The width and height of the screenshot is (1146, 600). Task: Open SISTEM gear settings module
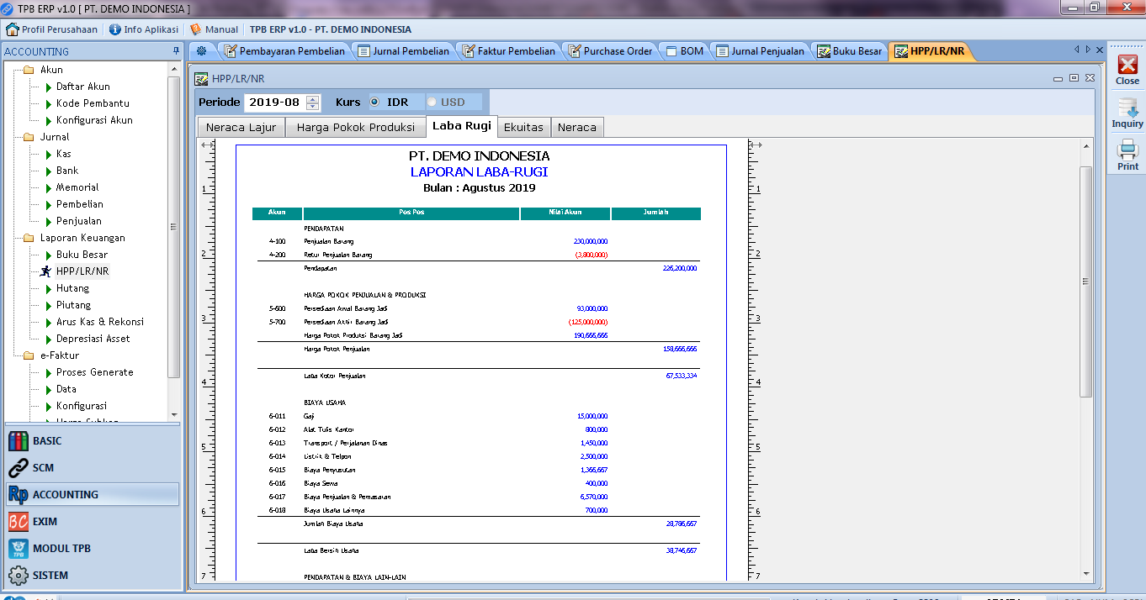[x=19, y=576]
